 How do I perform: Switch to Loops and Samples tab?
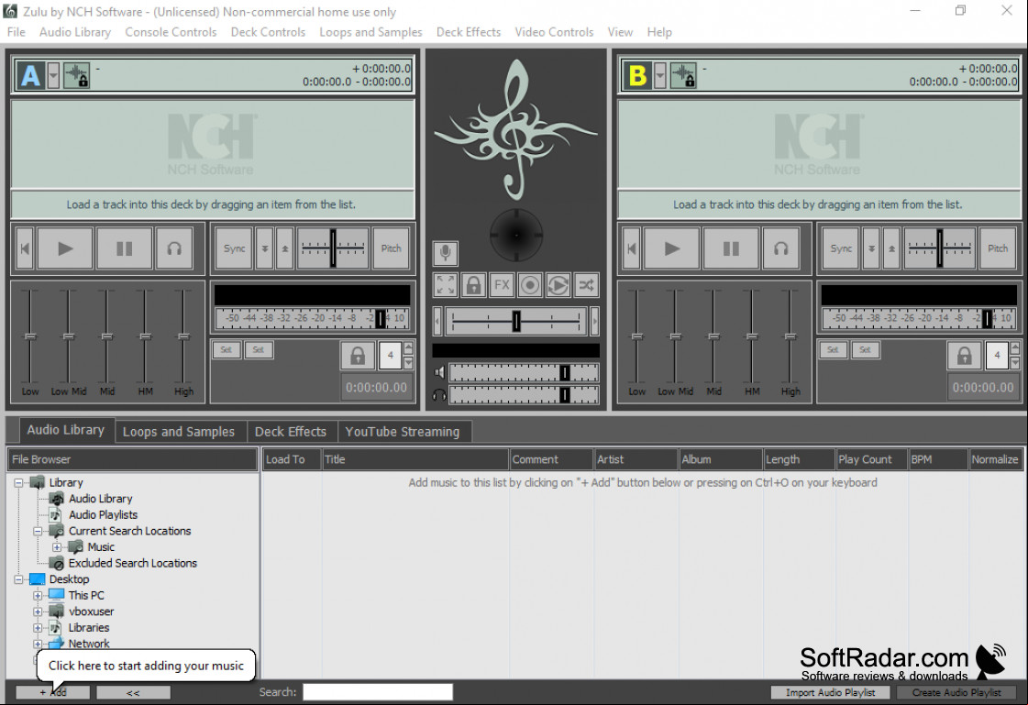(x=179, y=432)
